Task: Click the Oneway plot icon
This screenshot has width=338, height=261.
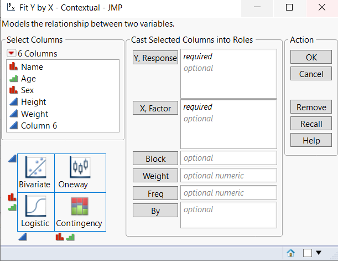Action: pyautogui.click(x=80, y=167)
